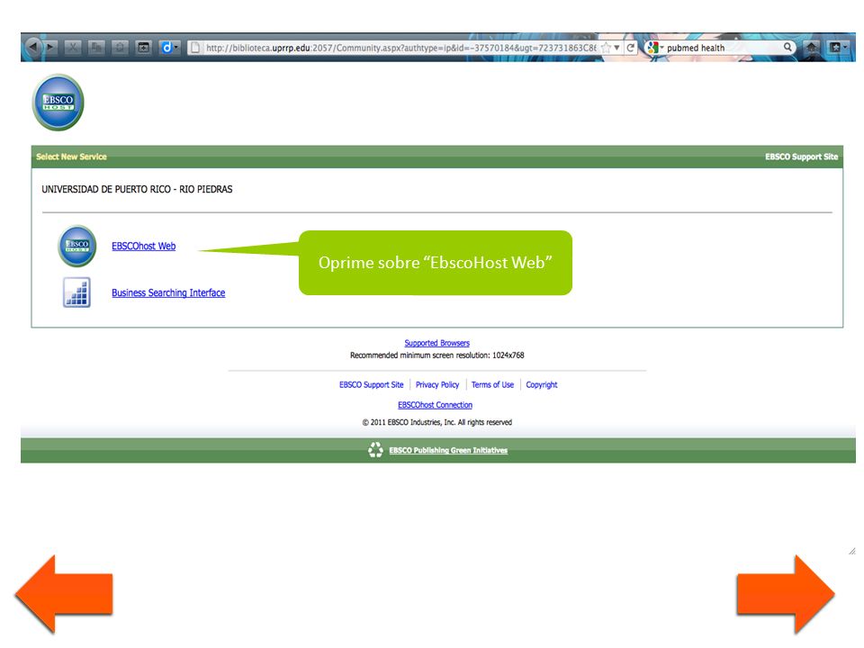Click the magnifier icon in the search box

[x=788, y=48]
